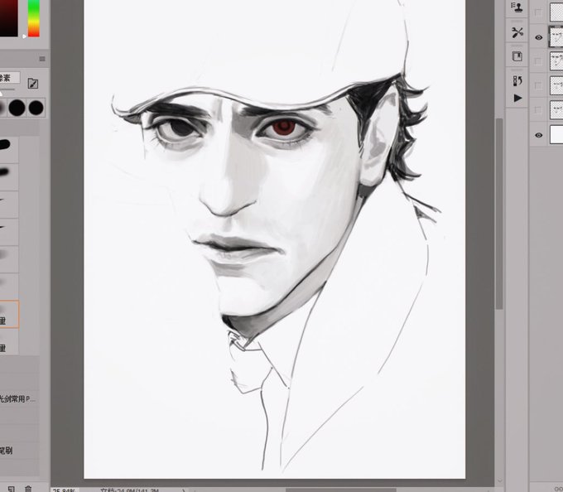Show the third layer via its visibility box
The height and width of the screenshot is (492, 563).
pos(538,60)
